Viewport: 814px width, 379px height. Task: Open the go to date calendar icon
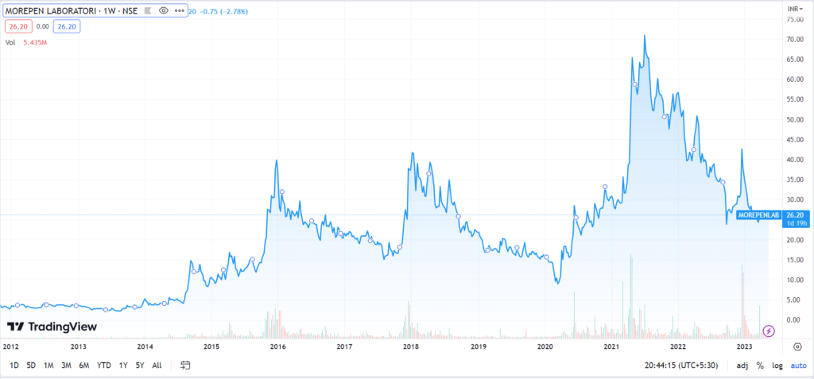(185, 365)
